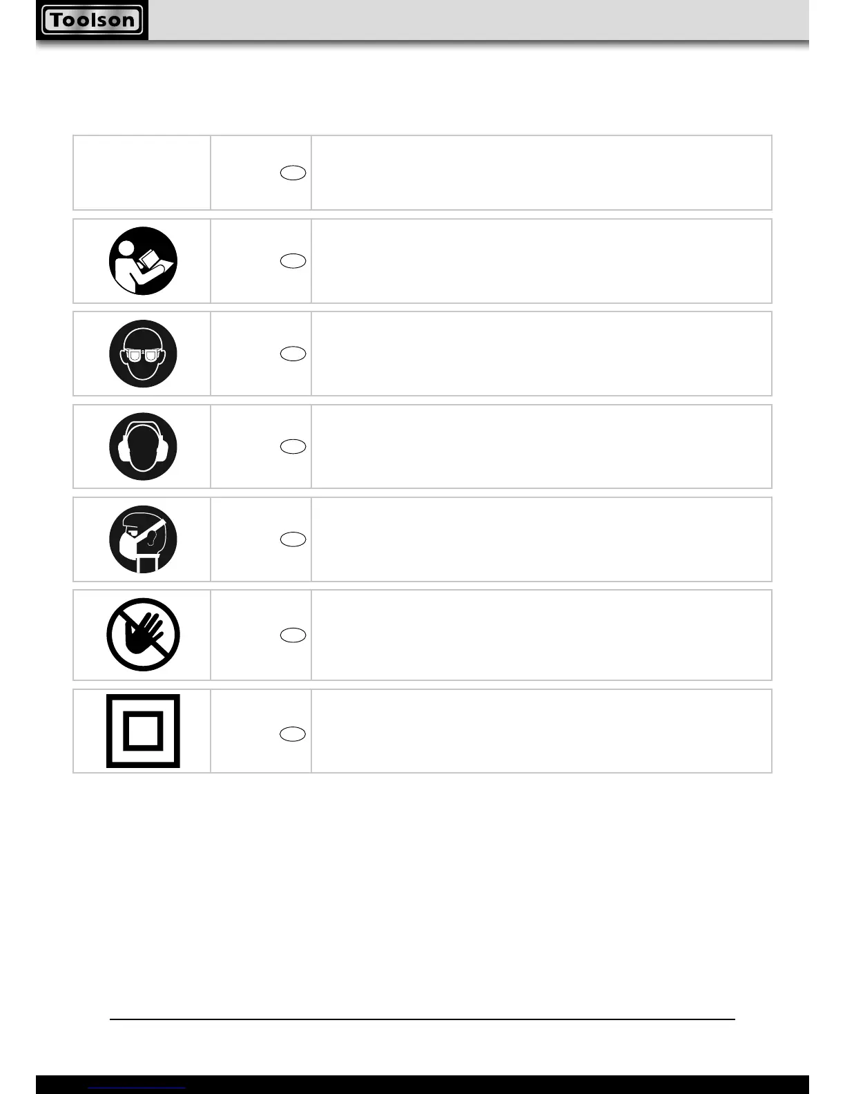845x1094 pixels.
Task: Click the horizontal footer line above the black bar
Action: [x=422, y=1019]
